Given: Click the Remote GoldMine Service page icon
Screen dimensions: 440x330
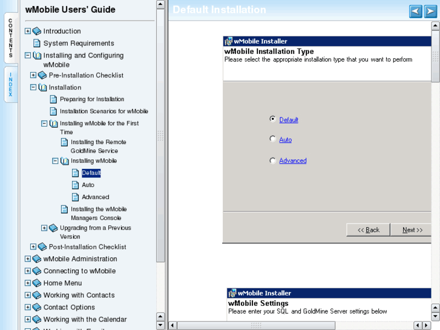Looking at the screenshot, I should click(x=64, y=142).
